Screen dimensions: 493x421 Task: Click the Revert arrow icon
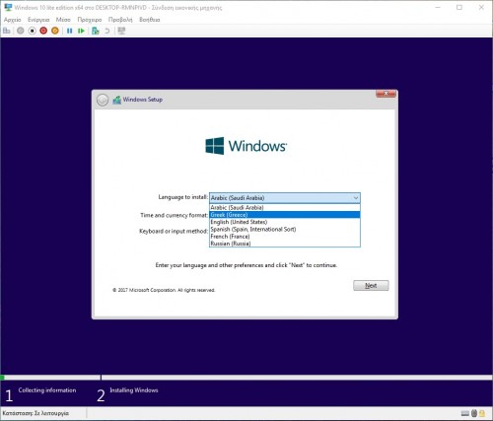107,31
